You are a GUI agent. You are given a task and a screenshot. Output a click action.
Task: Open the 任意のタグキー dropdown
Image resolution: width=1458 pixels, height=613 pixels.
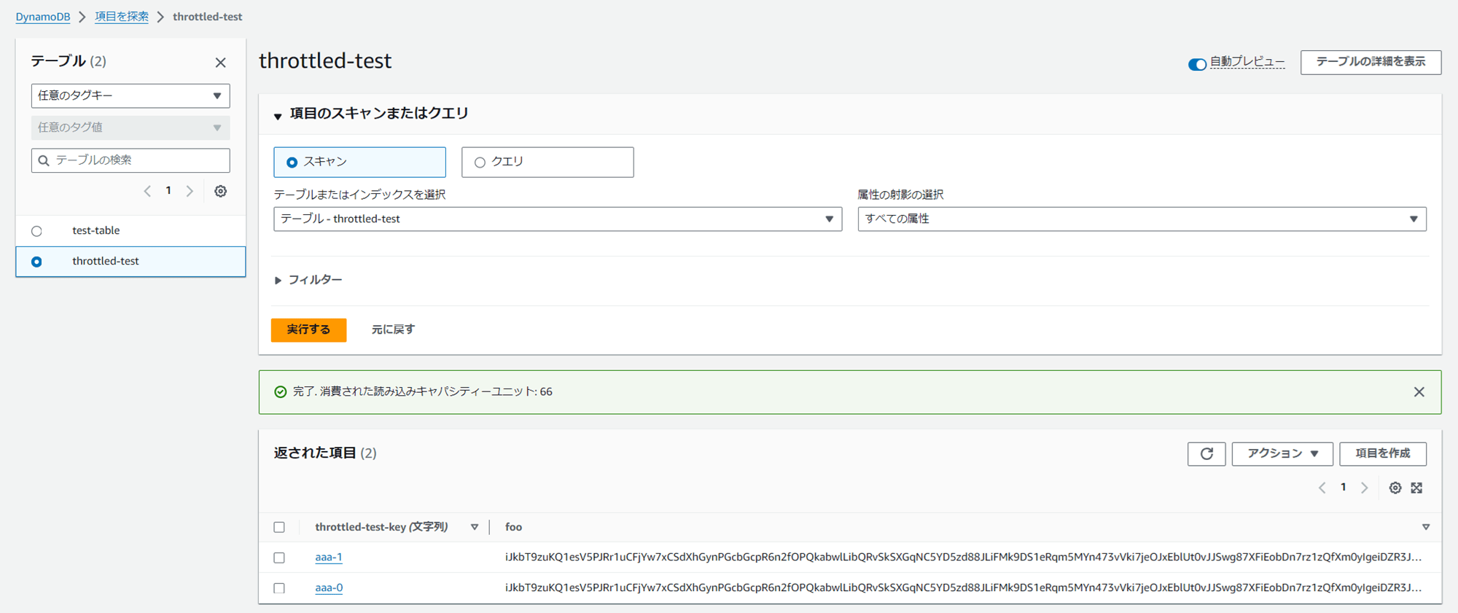tap(130, 95)
